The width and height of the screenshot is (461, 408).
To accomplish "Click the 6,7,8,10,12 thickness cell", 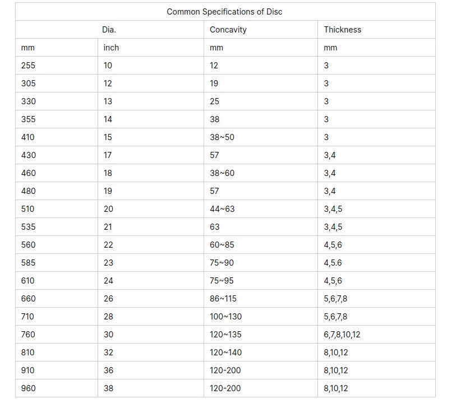I will coord(342,335).
